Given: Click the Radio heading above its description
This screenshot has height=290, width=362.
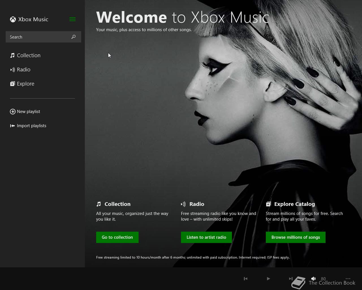Looking at the screenshot, I should (197, 204).
